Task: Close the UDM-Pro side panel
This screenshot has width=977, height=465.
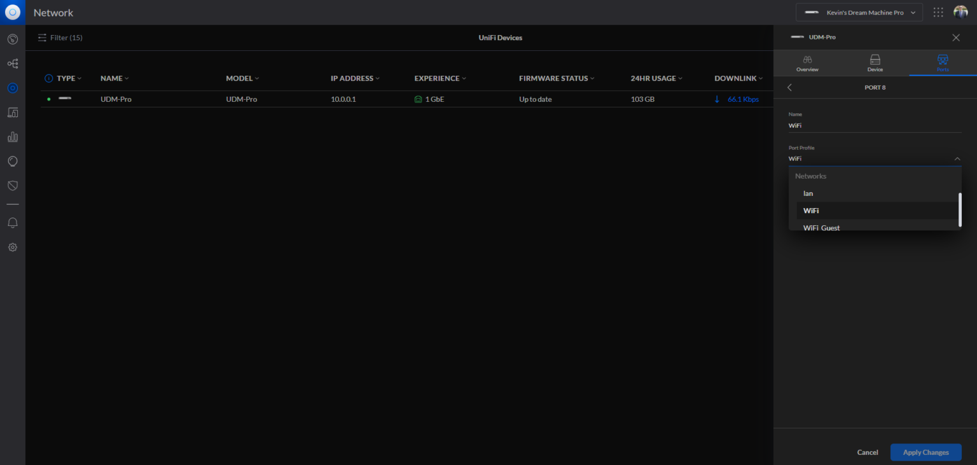Action: click(956, 38)
